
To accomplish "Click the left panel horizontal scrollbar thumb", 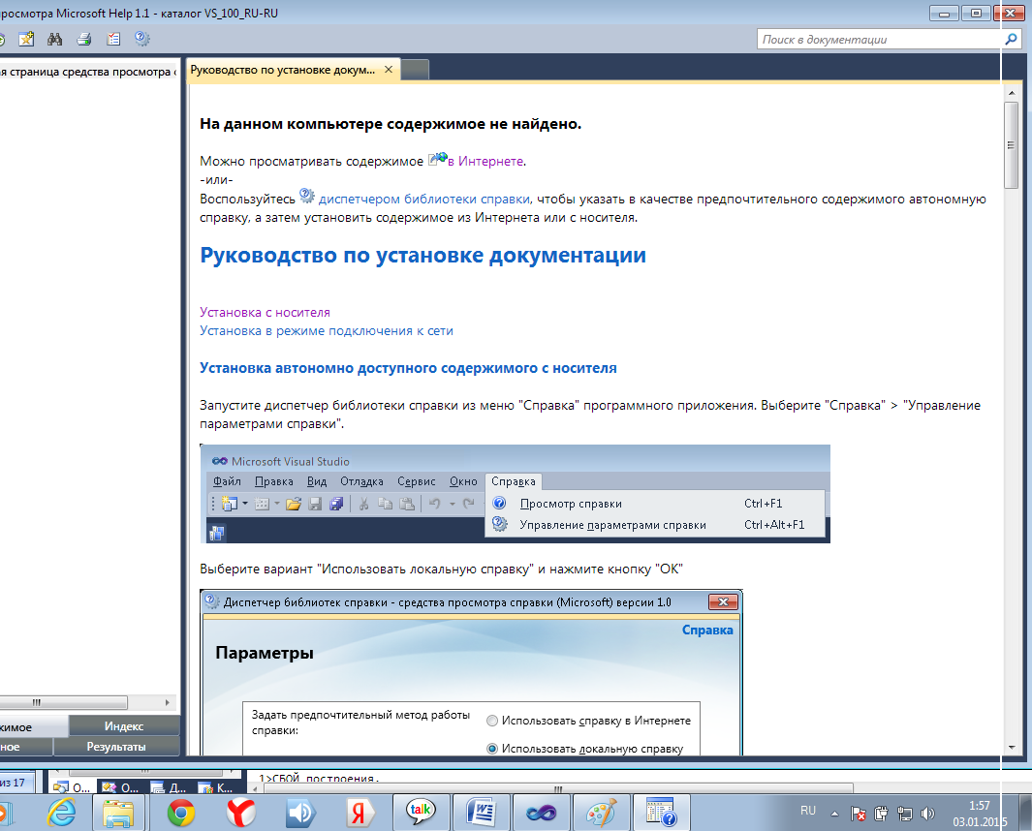I will tap(63, 703).
